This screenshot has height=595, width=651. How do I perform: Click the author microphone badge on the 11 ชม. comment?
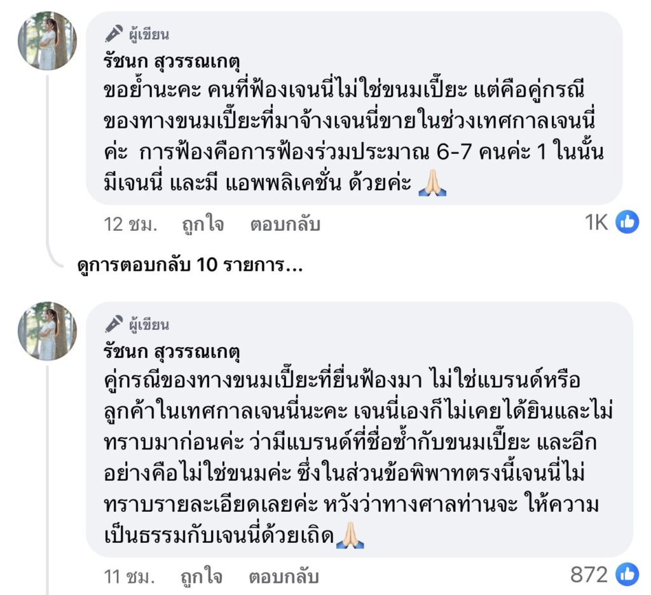tap(114, 324)
